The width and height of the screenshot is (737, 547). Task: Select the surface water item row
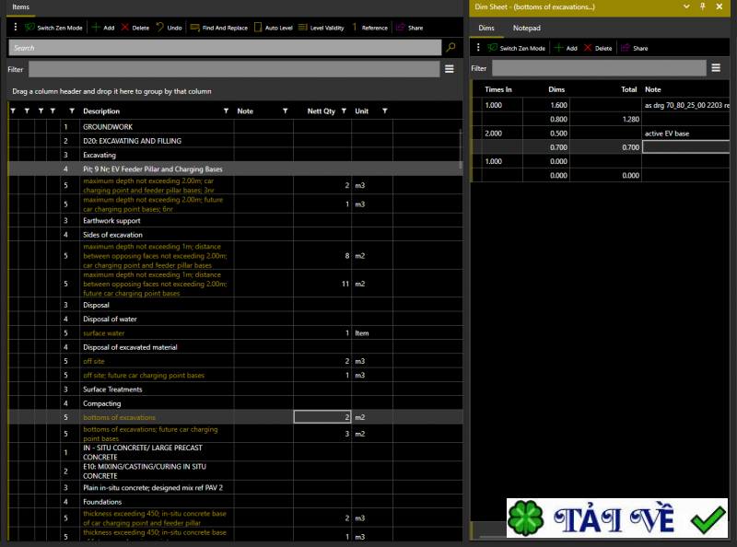click(x=235, y=333)
